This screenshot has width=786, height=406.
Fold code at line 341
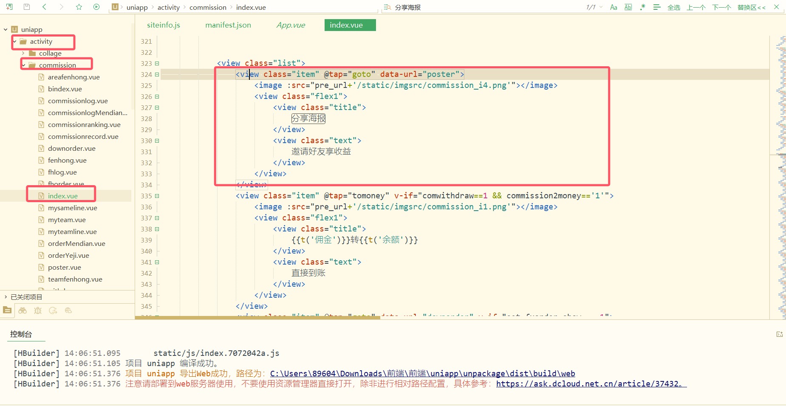(x=157, y=262)
